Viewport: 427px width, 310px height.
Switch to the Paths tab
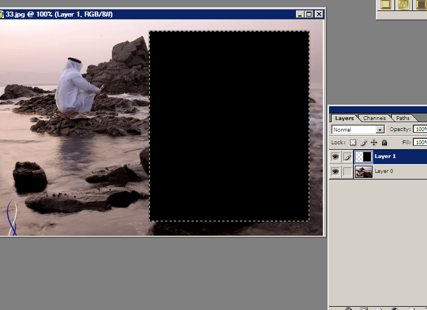pos(403,118)
